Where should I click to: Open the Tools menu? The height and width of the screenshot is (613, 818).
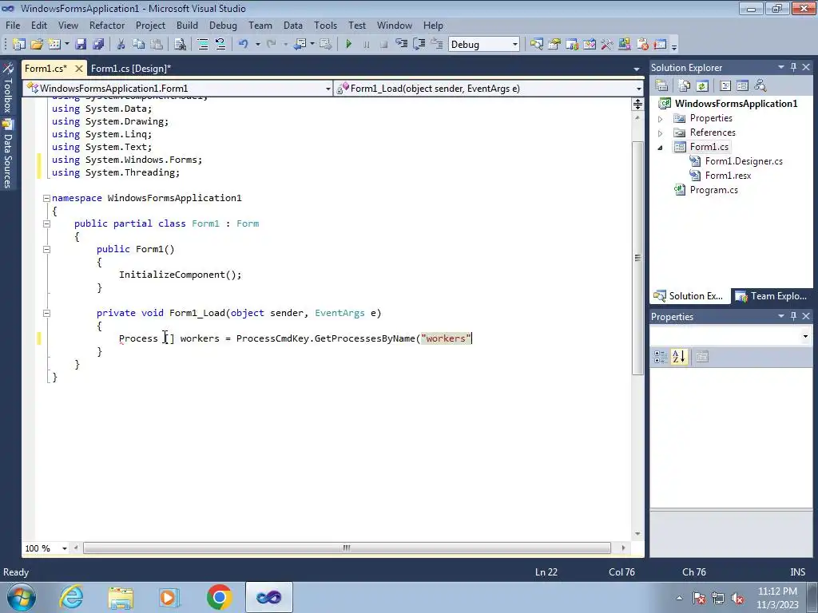click(326, 25)
